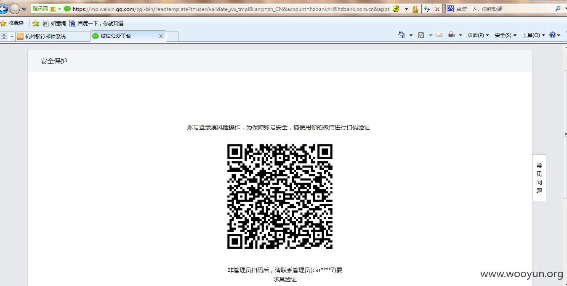Close the 微信公众平台 tab
567x286 pixels.
(161, 36)
